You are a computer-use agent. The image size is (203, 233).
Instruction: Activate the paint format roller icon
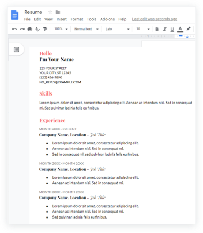[45, 29]
